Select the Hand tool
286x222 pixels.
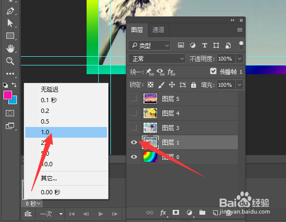[10, 48]
